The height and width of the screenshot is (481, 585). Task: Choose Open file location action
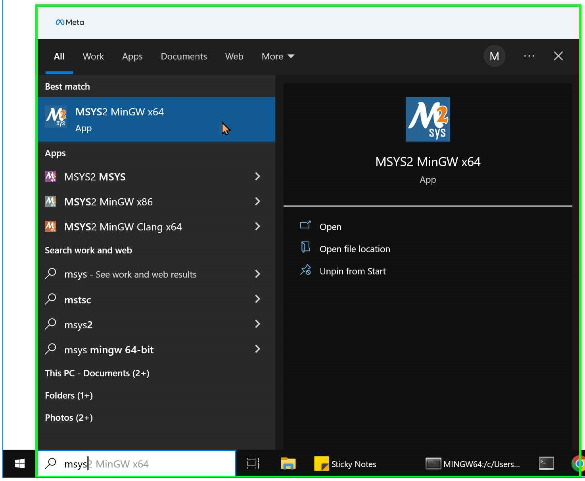355,249
